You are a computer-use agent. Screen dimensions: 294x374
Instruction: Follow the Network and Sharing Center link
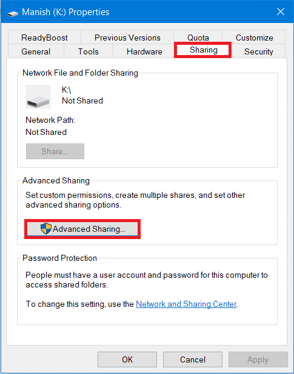point(186,304)
